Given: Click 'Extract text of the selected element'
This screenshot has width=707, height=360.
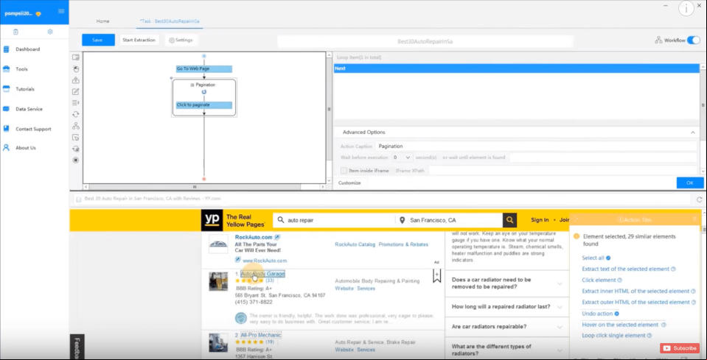Looking at the screenshot, I should 626,269.
